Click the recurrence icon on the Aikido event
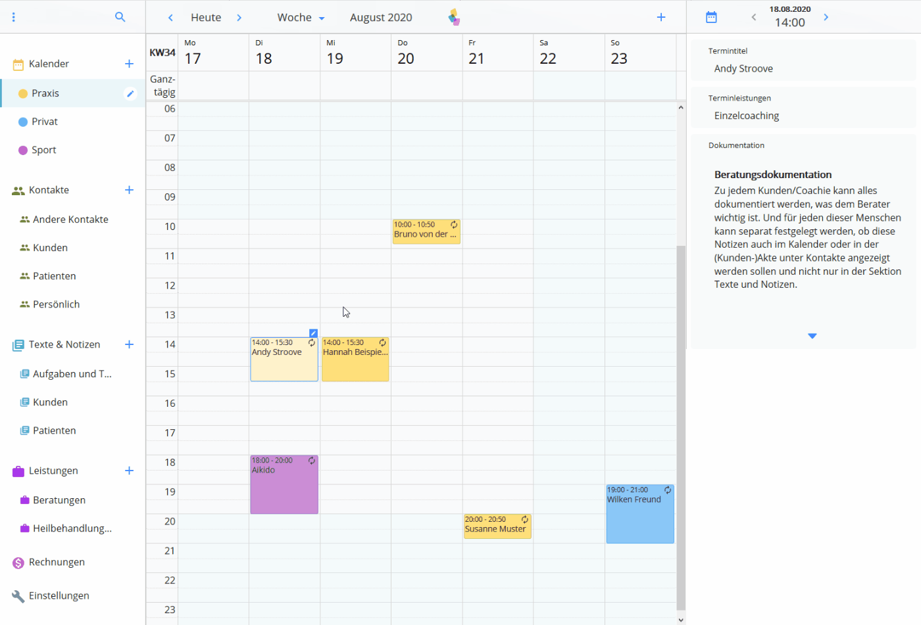The height and width of the screenshot is (625, 921). (x=312, y=461)
